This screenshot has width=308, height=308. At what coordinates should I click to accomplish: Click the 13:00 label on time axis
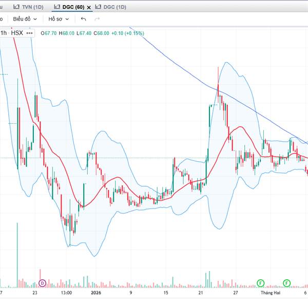click(x=66, y=293)
